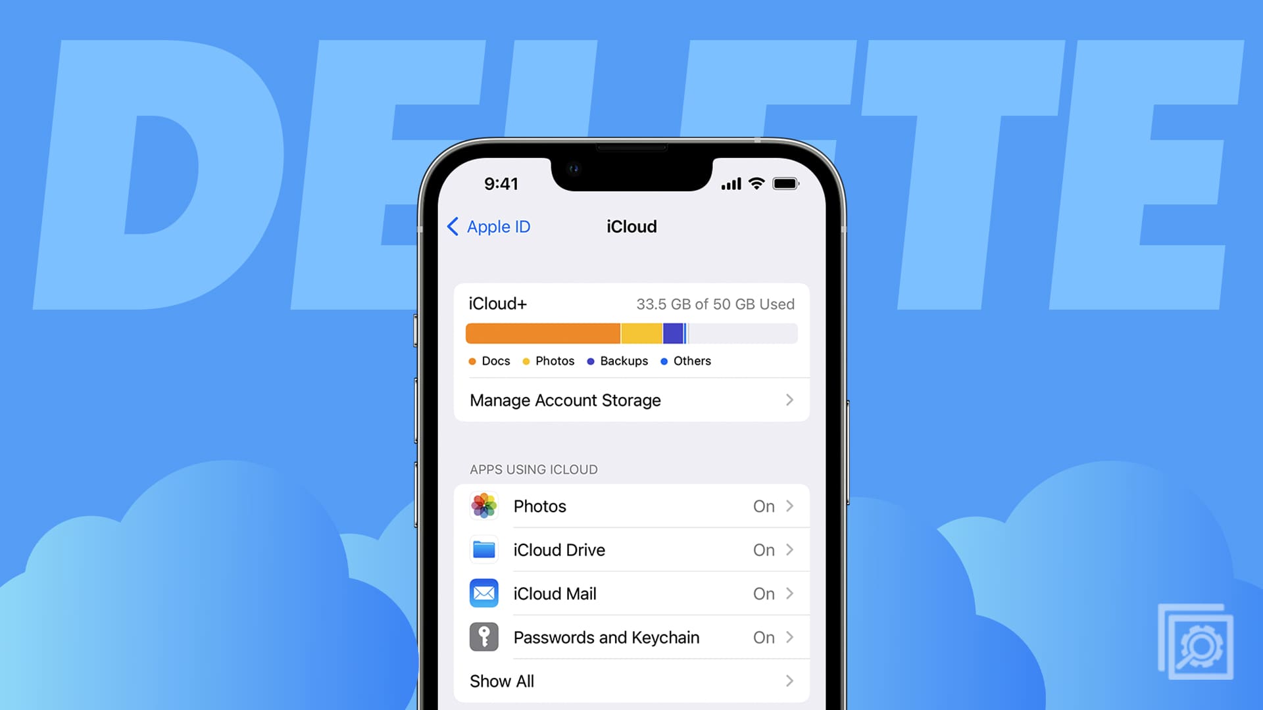Expand iCloud Drive settings chevron

point(789,550)
